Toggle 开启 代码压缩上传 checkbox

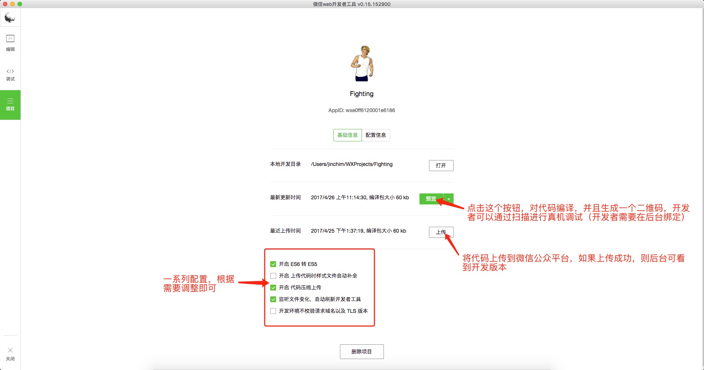pyautogui.click(x=273, y=288)
